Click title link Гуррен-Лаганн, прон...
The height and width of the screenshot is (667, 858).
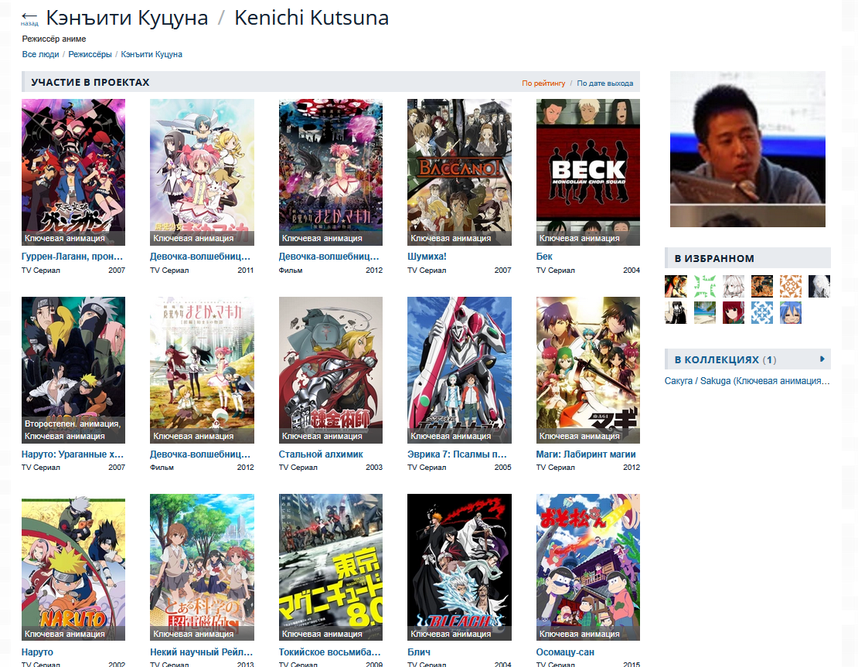[72, 256]
